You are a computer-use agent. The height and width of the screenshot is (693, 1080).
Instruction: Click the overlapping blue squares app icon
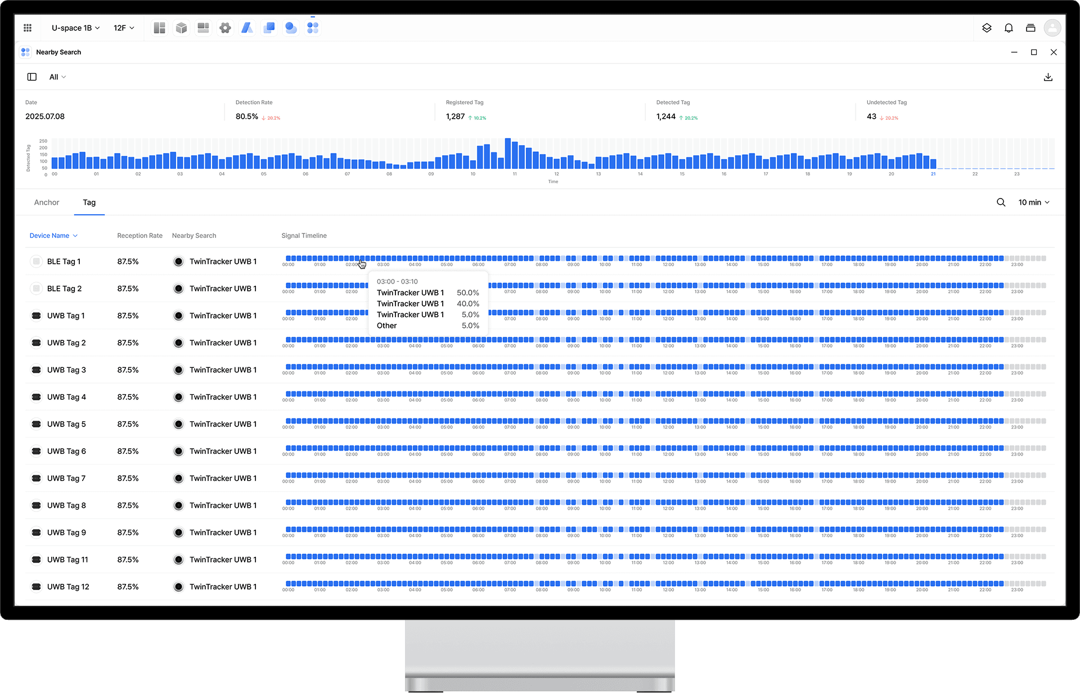click(x=269, y=28)
